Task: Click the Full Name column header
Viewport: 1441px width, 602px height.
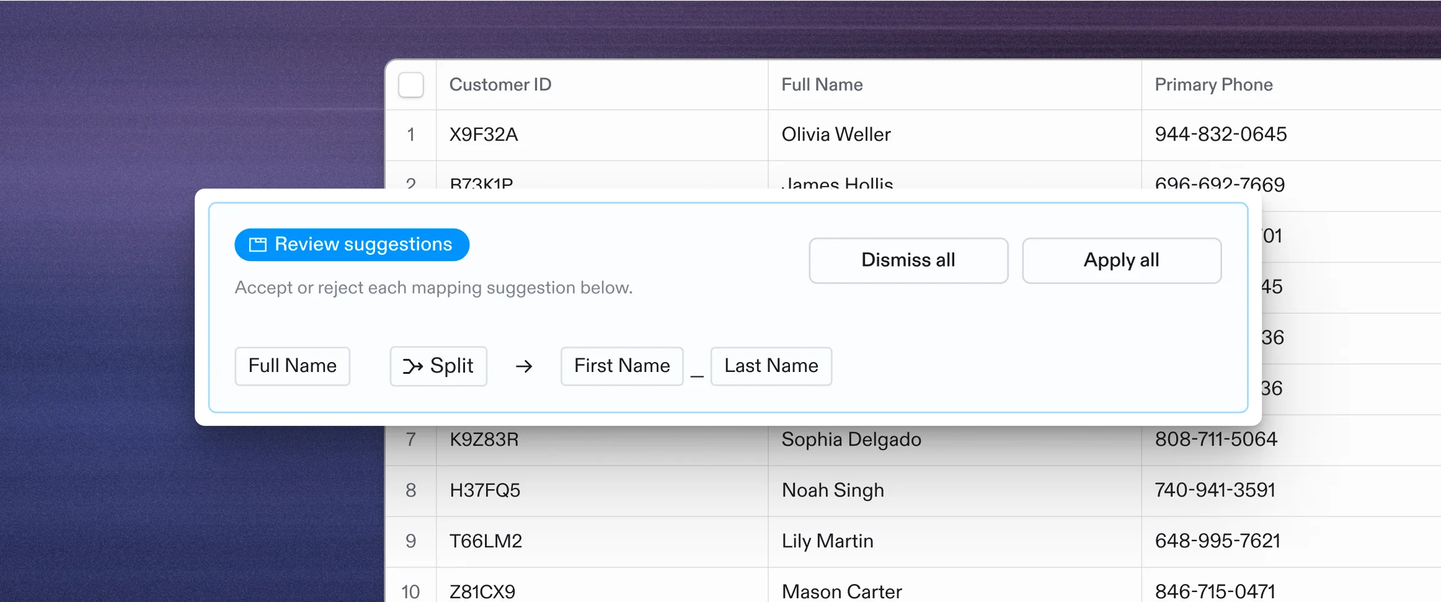Action: coord(822,85)
